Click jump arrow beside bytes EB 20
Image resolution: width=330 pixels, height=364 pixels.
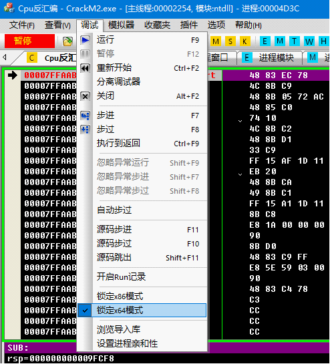point(240,174)
